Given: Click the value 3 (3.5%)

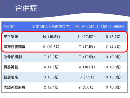Looking at the screenshot, I should pos(51,77).
